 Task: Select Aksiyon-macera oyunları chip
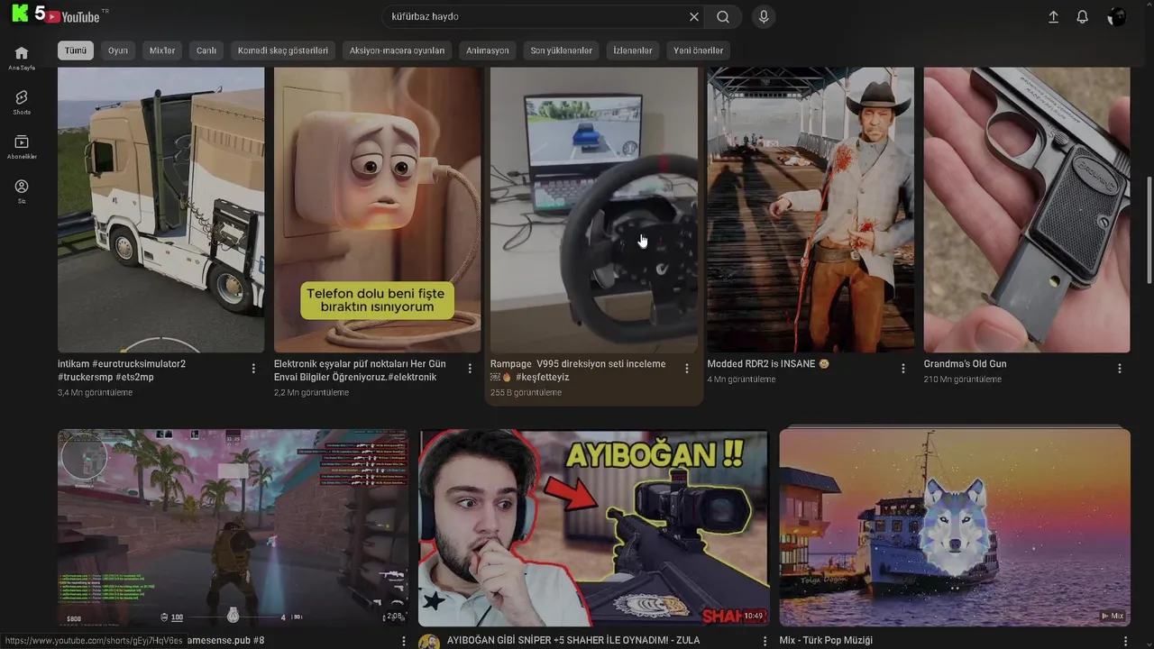pos(397,50)
